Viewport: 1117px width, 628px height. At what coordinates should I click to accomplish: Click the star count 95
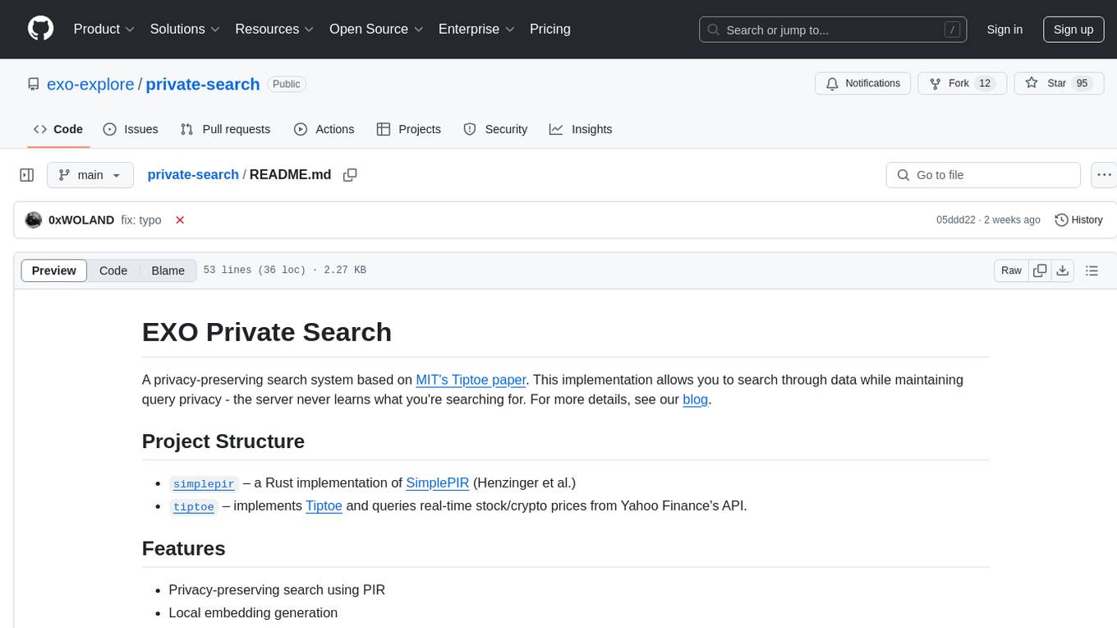tap(1082, 84)
